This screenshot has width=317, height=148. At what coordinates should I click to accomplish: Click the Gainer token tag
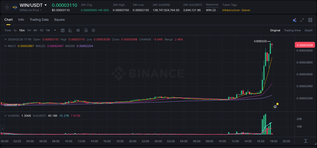click(x=245, y=10)
